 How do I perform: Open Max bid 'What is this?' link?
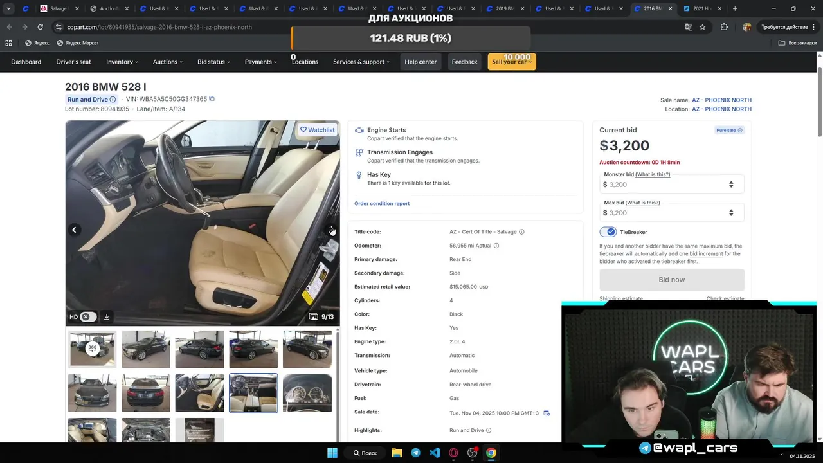642,203
